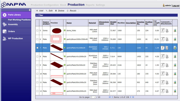Open attachments icon for gantryPlate141x500x20 row
Screen dimensions: 180x101
tap(167, 48)
